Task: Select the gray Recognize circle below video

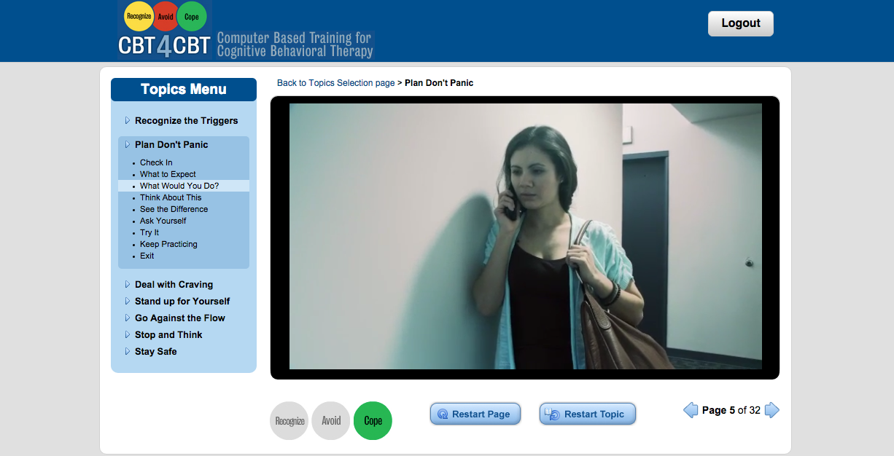Action: click(289, 421)
